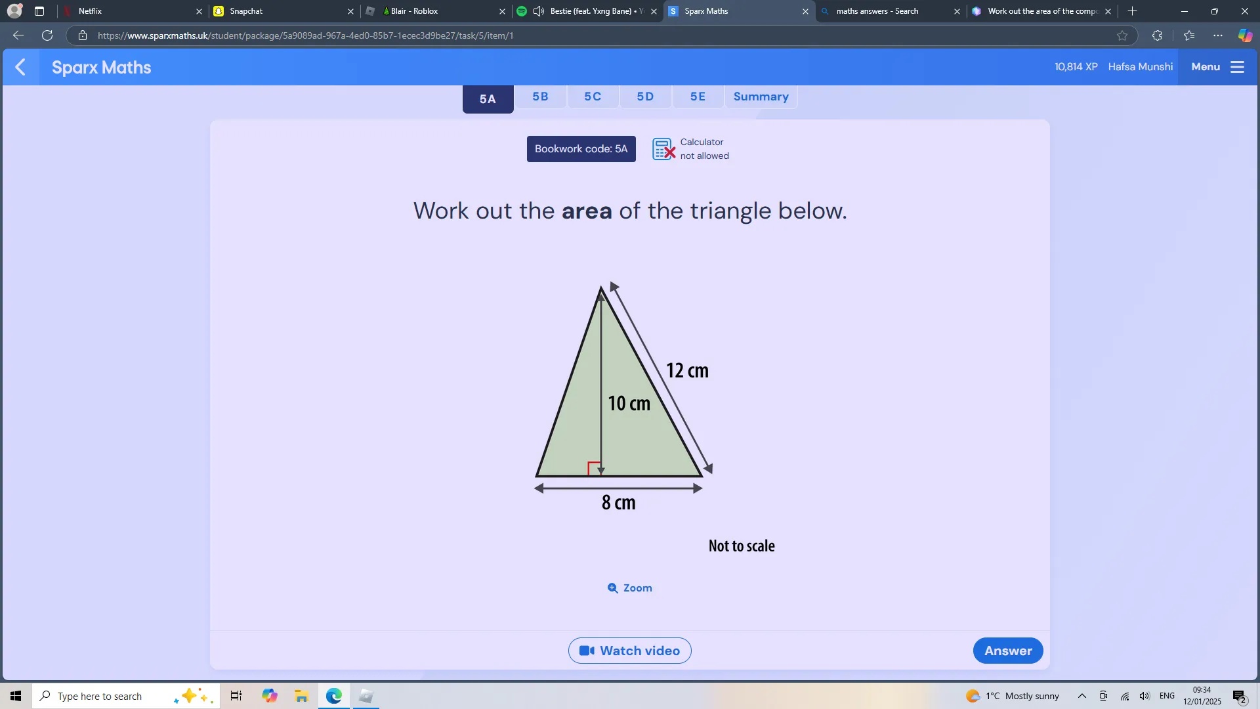
Task: Reload the current page
Action: (x=47, y=35)
